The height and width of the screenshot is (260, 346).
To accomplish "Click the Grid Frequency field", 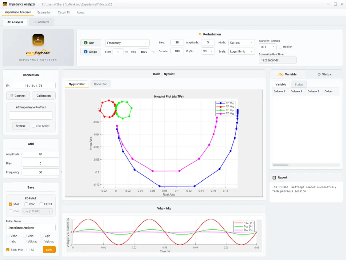I will pos(40,172).
